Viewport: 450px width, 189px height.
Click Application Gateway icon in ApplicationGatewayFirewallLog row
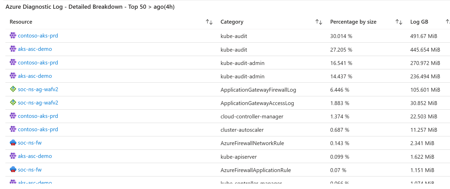coord(13,89)
